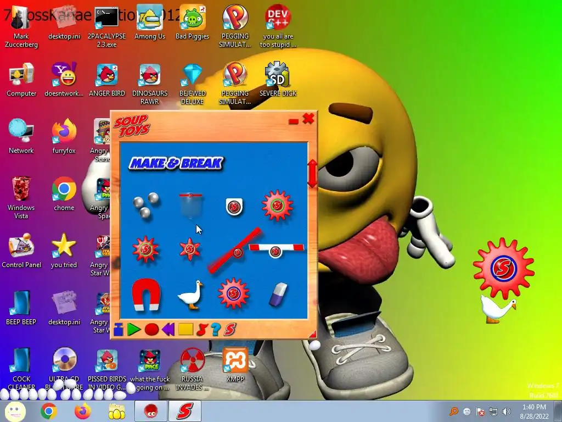Select the Windows Vista recycle bin icon
The image size is (562, 422).
(21, 197)
